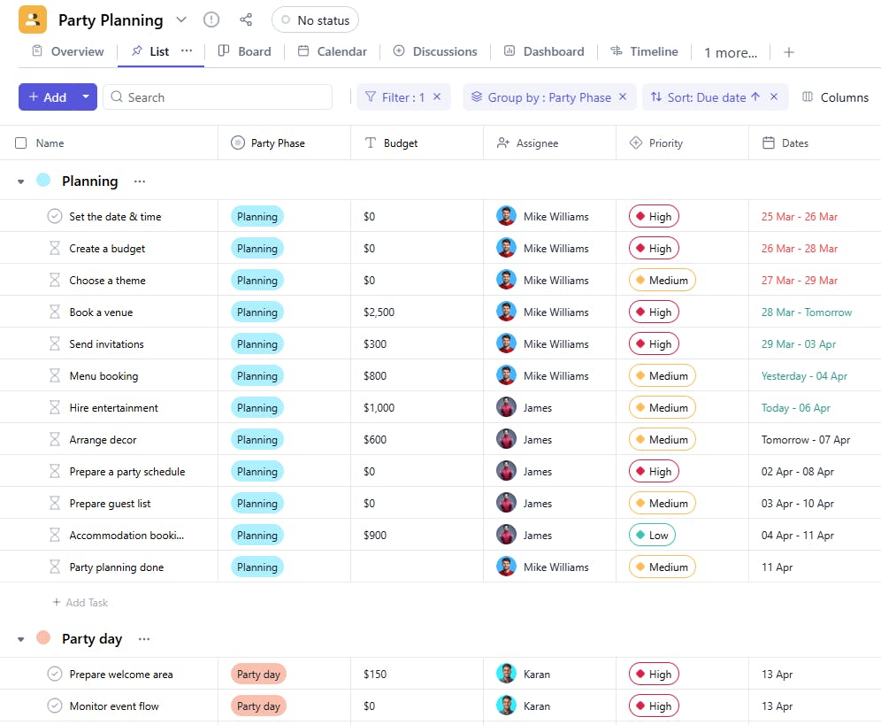Image resolution: width=881 pixels, height=725 pixels.
Task: Toggle completion circle for Prepare welcome area
Action: coord(55,674)
